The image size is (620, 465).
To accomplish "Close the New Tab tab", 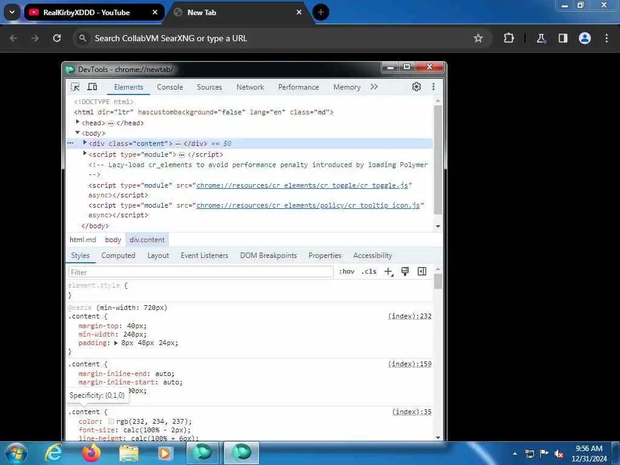I will click(299, 12).
